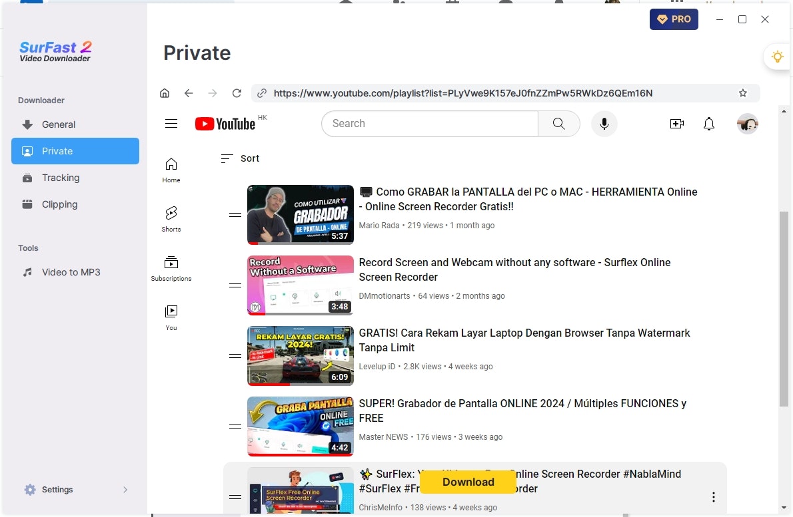Screen dimensions: 793x517
Task: Click the Mario Rada video thumbnail
Action: click(x=301, y=214)
